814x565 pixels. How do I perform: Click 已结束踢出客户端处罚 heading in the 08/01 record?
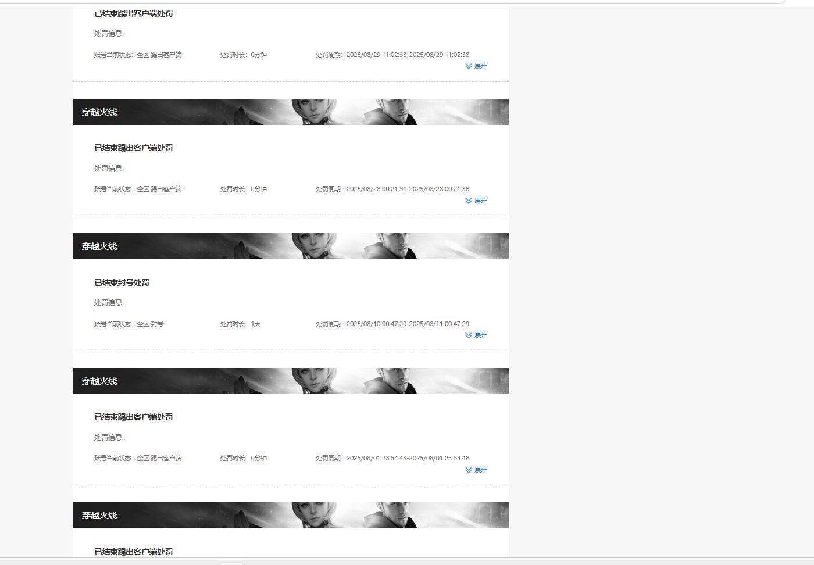134,417
